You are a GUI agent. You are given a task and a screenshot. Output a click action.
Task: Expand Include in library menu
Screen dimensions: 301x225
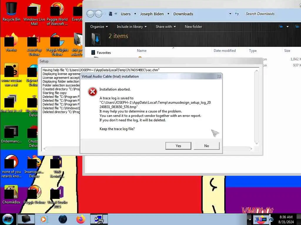[x=132, y=27]
